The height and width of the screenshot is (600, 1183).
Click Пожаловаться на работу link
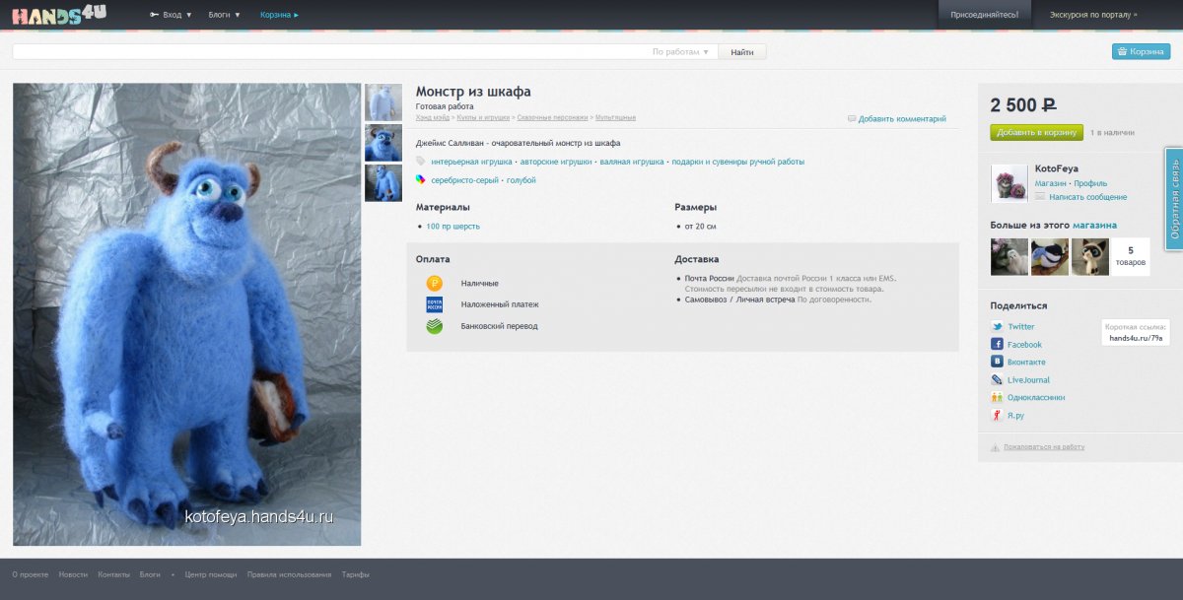[1044, 447]
